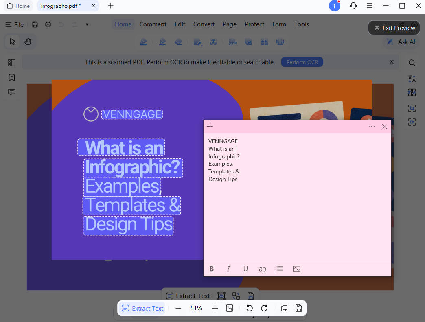This screenshot has height=322, width=425.
Task: Switch to the Form tab
Action: click(279, 24)
